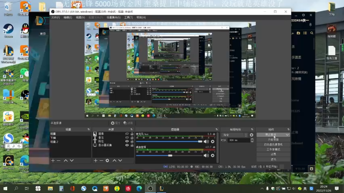Increase transition duration with up stepper
Image resolution: width=344 pixels, height=193 pixels.
point(252,139)
